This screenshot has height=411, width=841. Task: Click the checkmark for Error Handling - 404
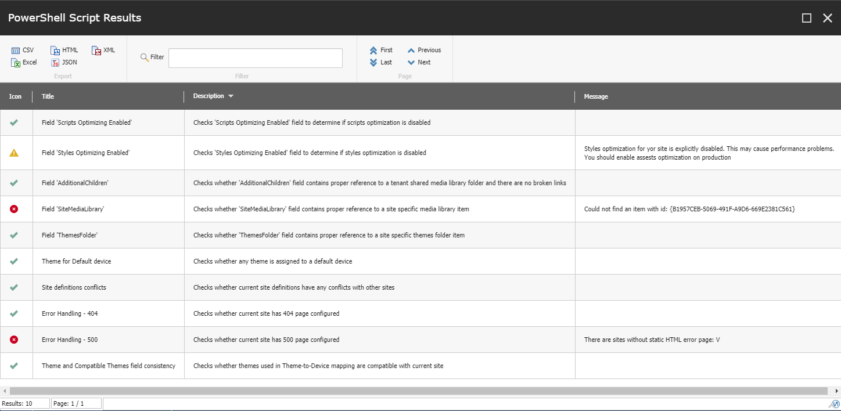coord(14,313)
